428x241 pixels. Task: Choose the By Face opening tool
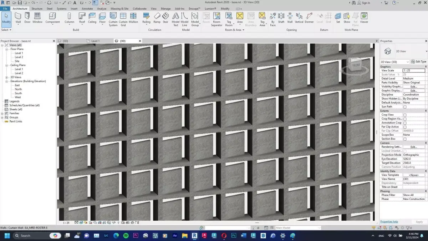click(x=272, y=19)
